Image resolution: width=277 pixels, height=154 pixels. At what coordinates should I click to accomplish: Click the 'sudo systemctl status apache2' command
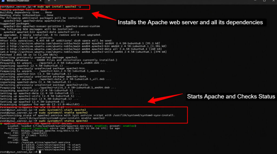click(x=63, y=121)
